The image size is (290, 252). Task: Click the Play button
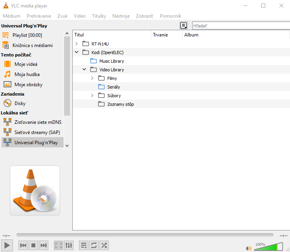coord(7,245)
